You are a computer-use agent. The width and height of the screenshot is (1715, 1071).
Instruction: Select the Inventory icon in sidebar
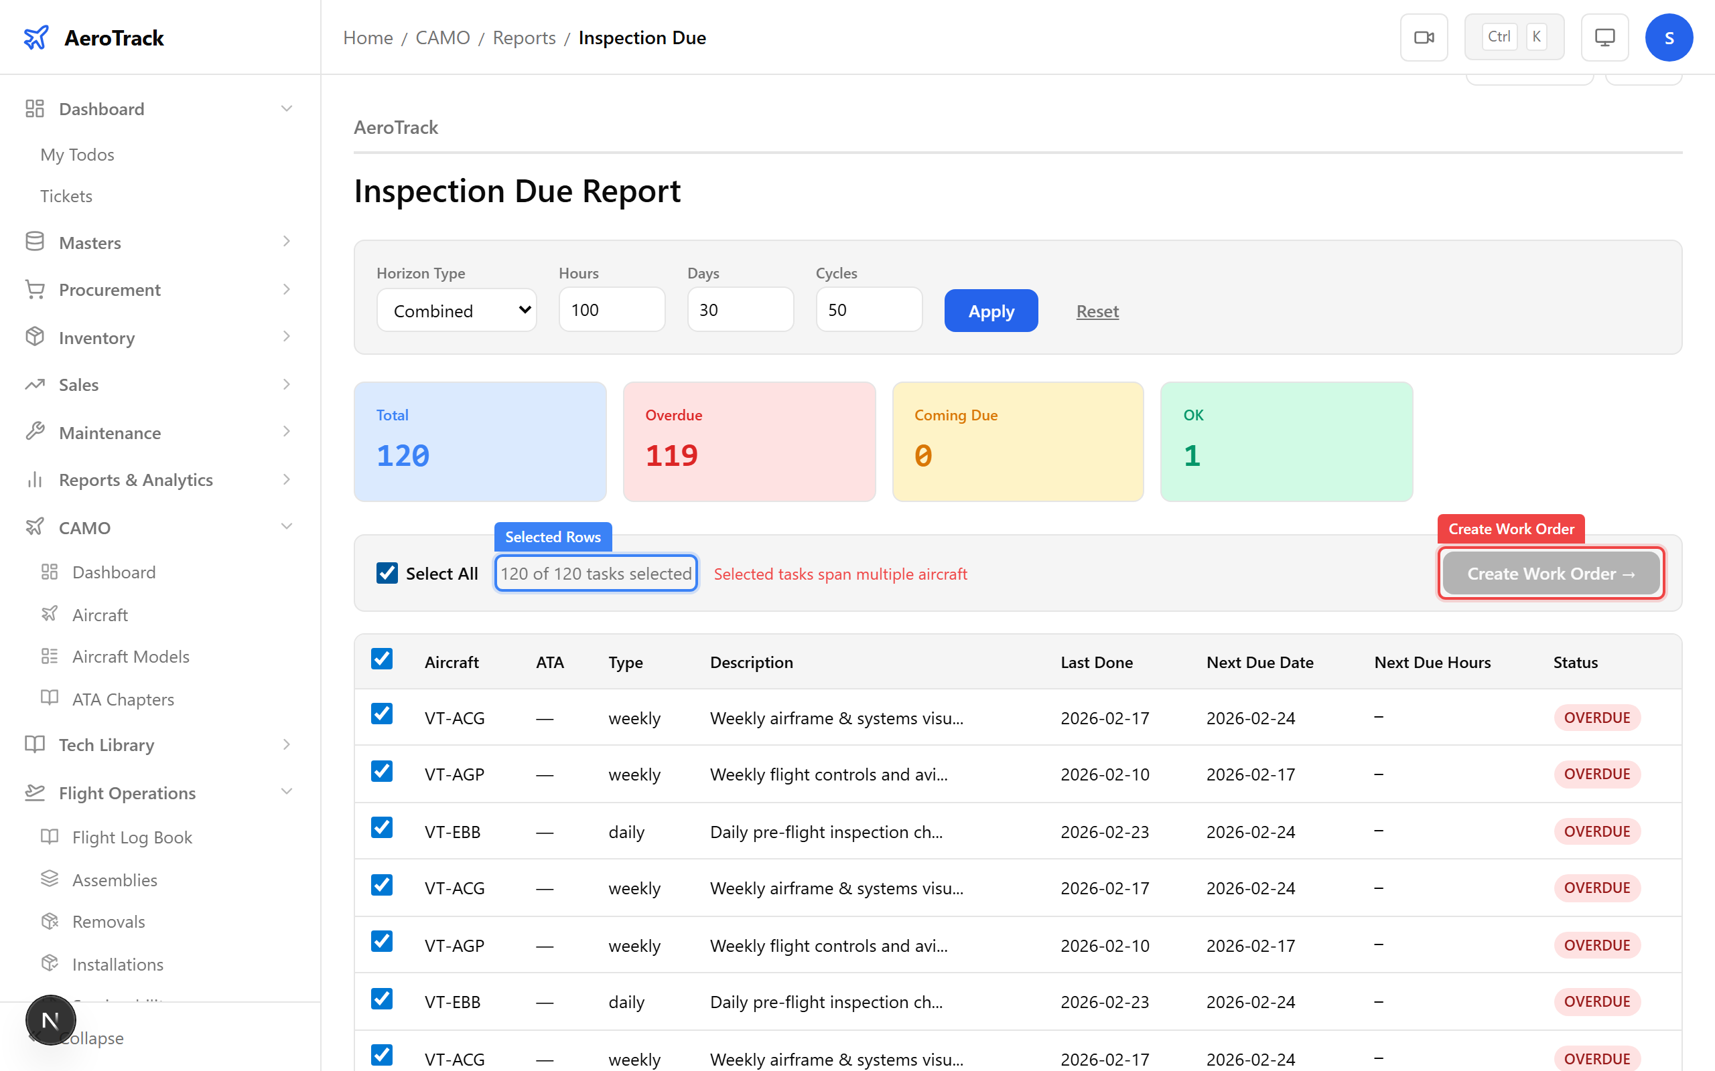click(x=35, y=337)
